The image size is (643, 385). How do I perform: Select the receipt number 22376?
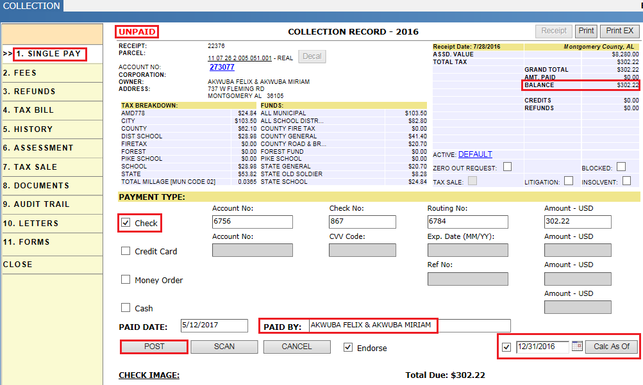216,46
